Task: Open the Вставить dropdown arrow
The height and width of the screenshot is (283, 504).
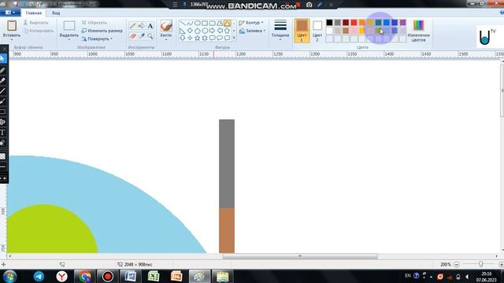Action: tap(12, 40)
